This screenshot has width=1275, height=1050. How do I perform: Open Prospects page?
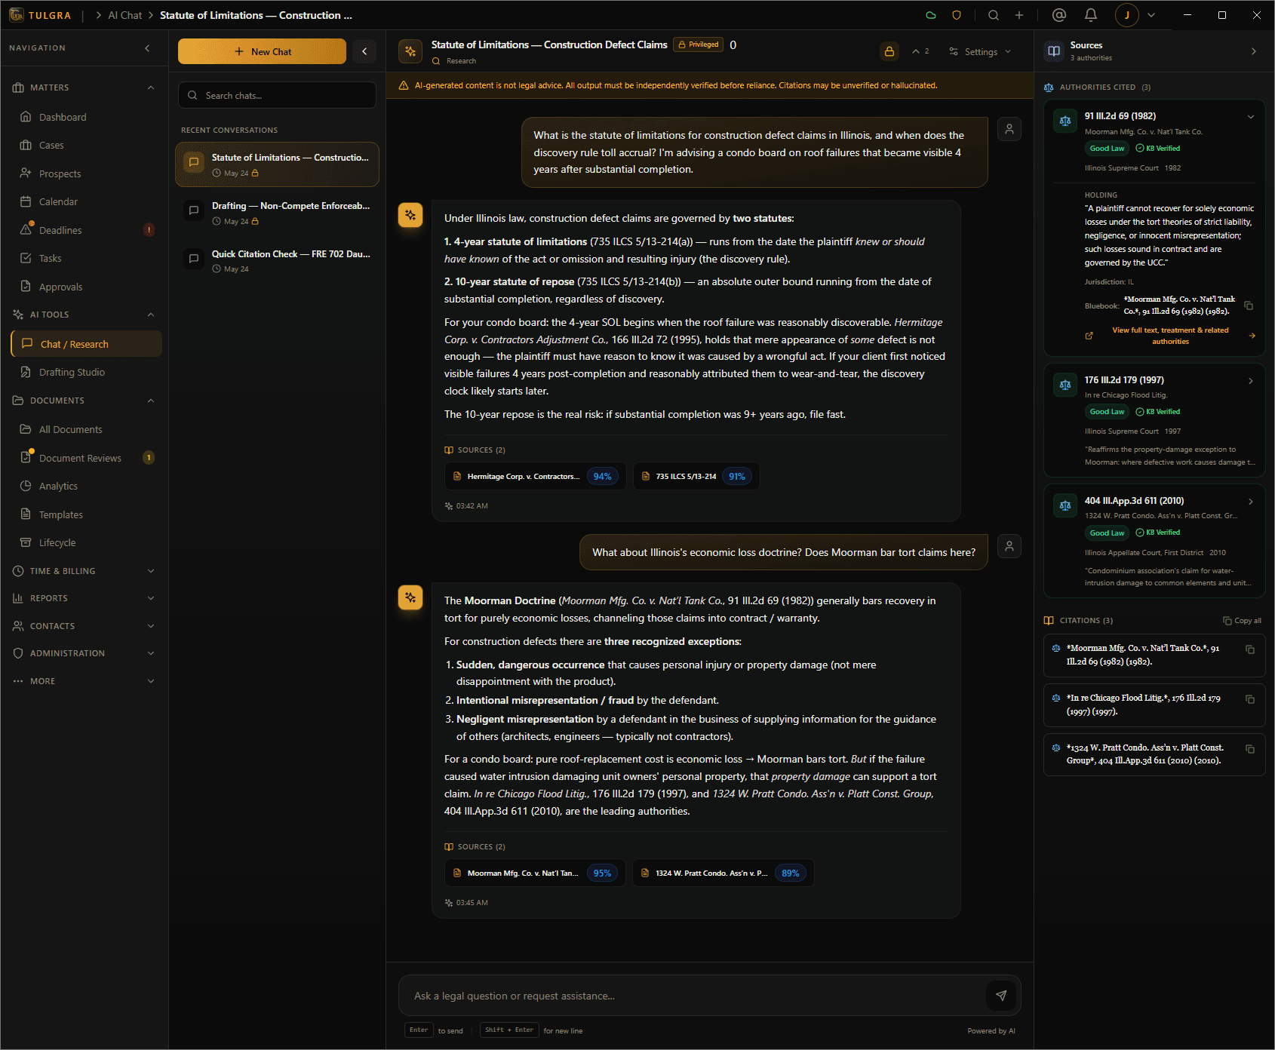(x=86, y=173)
